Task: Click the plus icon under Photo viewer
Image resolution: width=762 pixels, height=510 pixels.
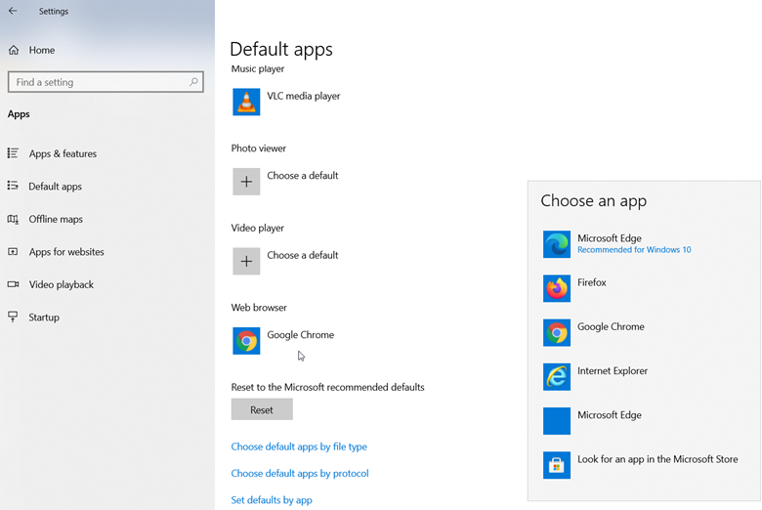Action: 246,182
